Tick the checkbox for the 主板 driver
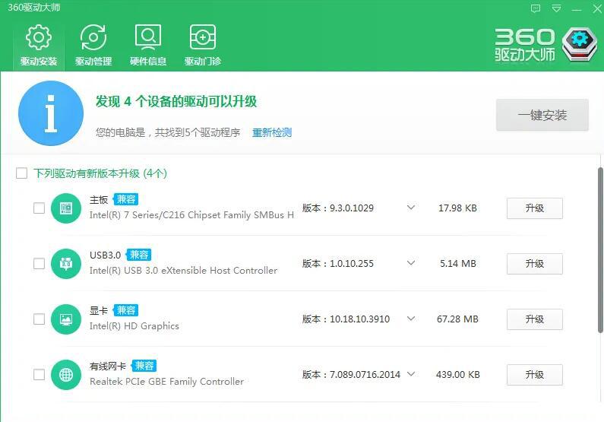 click(x=39, y=208)
